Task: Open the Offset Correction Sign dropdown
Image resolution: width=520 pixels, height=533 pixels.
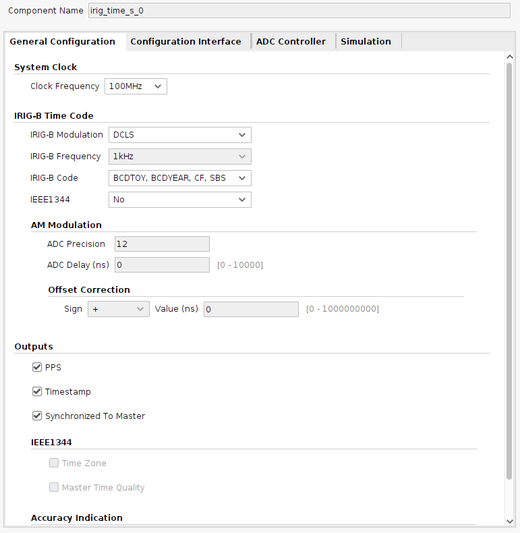Action: pos(118,309)
